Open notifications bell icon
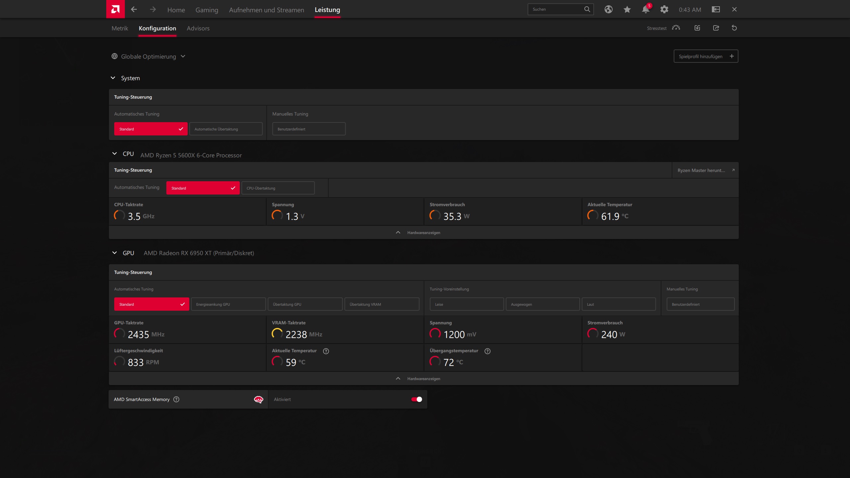This screenshot has width=850, height=478. click(x=645, y=9)
